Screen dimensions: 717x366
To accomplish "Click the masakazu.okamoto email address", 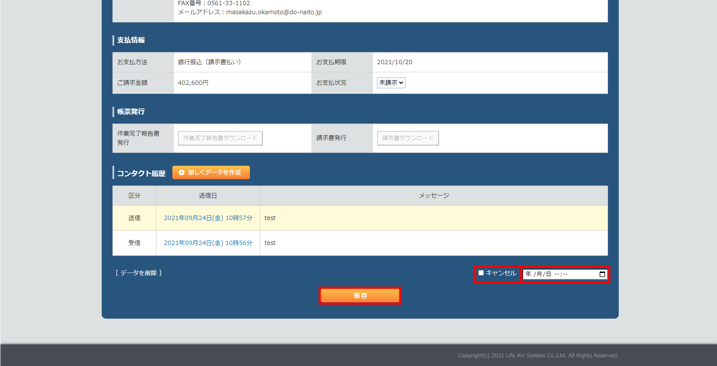I will (274, 12).
